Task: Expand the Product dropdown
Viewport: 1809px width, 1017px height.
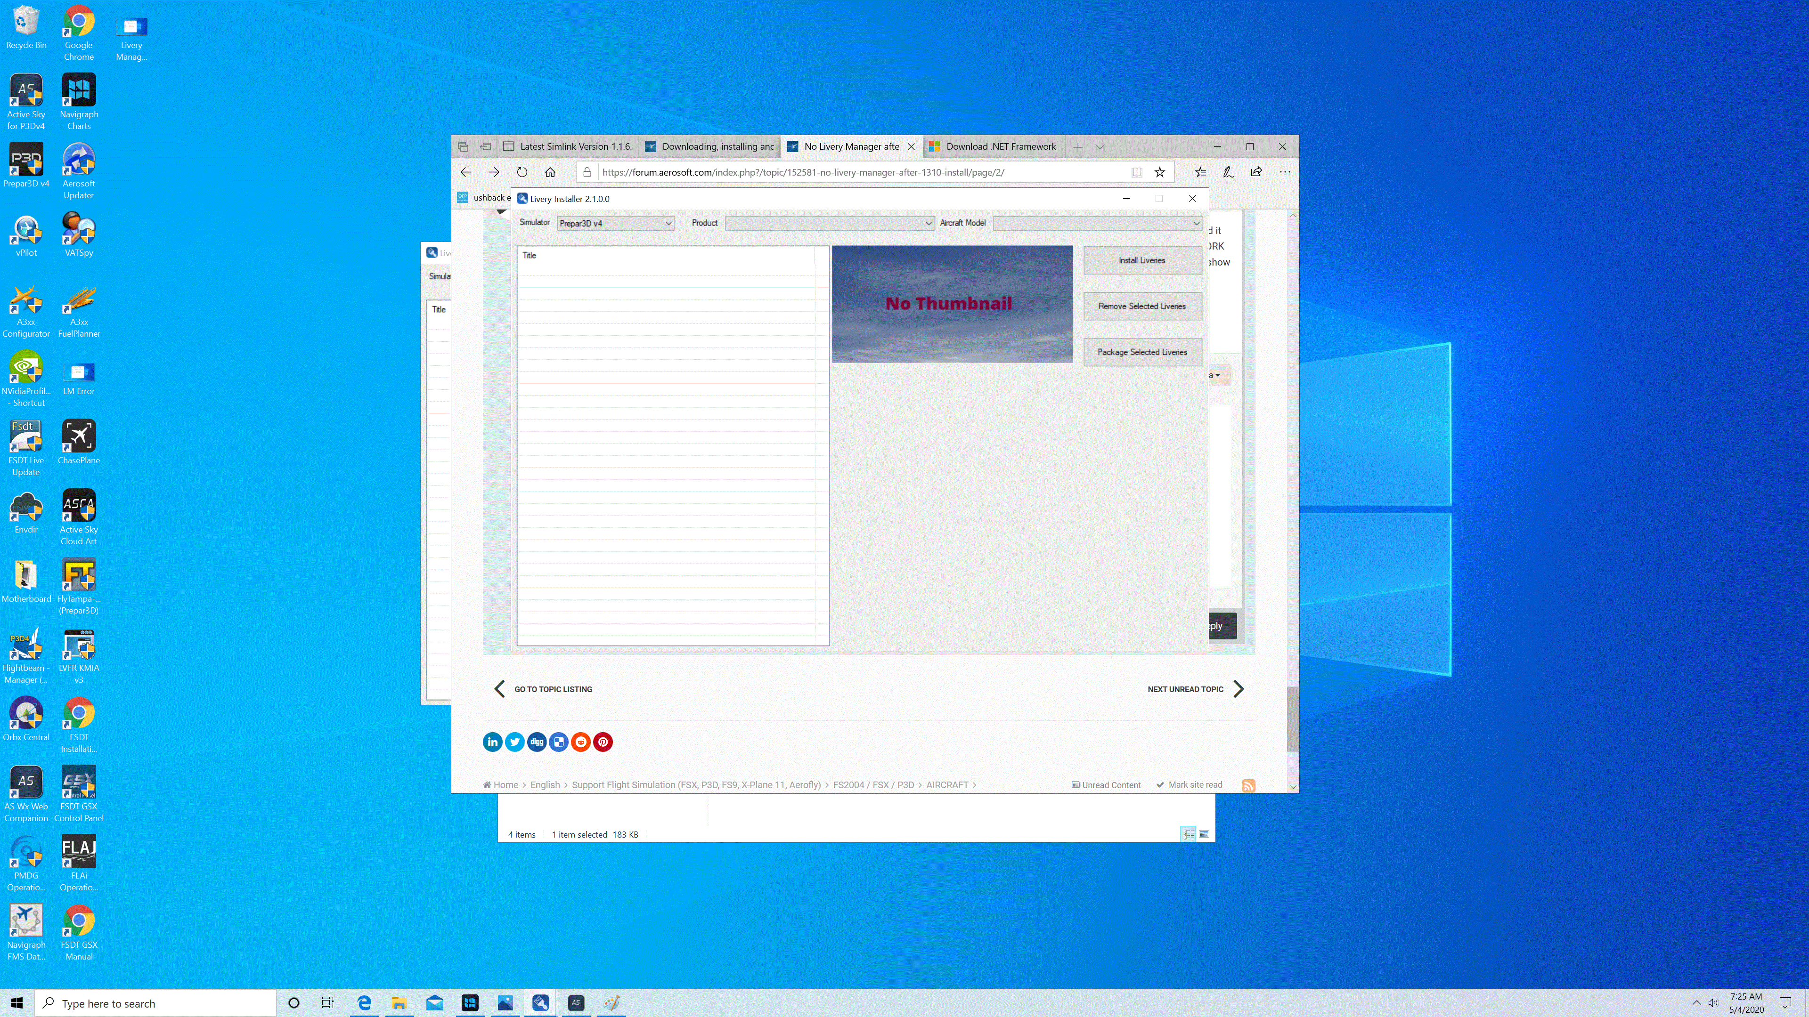Action: pyautogui.click(x=829, y=223)
